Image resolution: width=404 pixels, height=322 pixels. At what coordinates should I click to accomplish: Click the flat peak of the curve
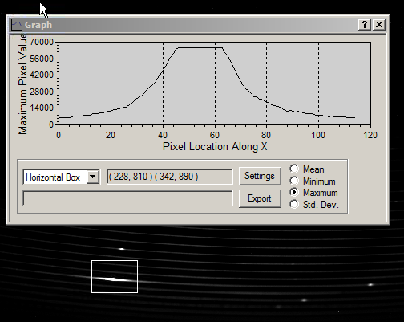tap(200, 48)
